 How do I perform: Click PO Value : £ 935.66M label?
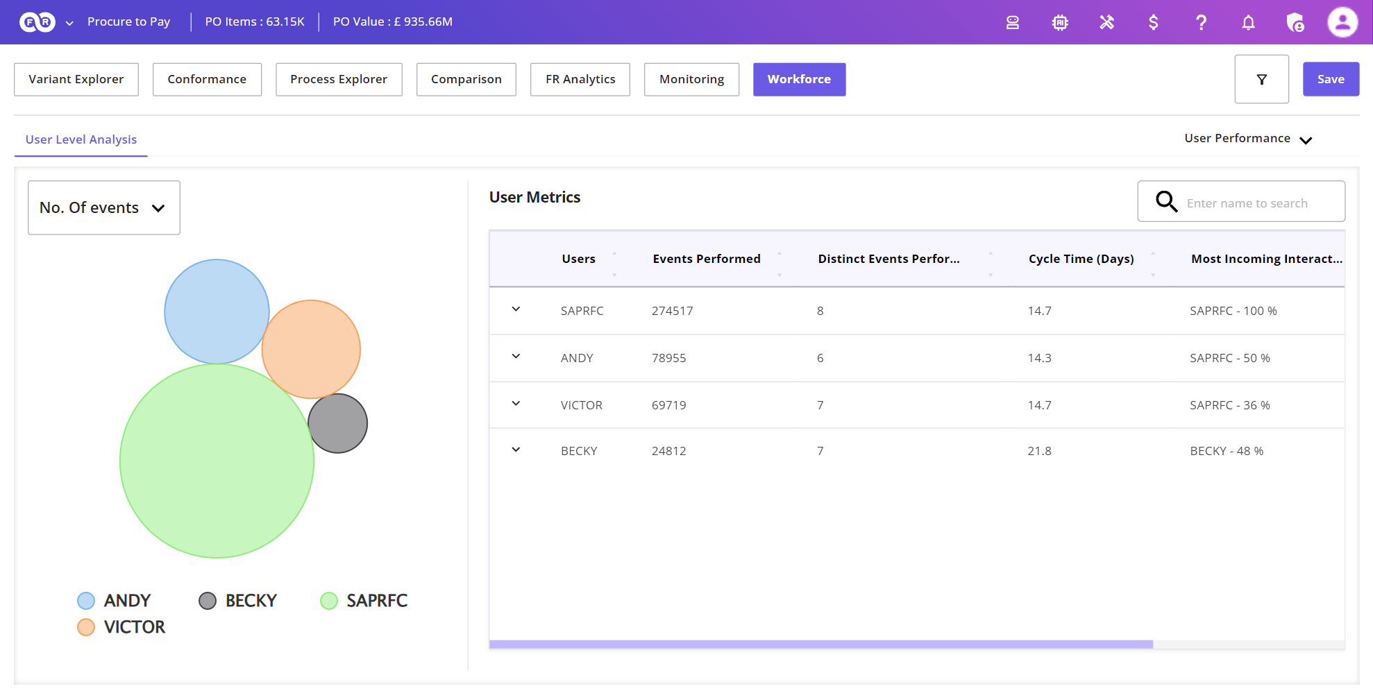pos(393,22)
